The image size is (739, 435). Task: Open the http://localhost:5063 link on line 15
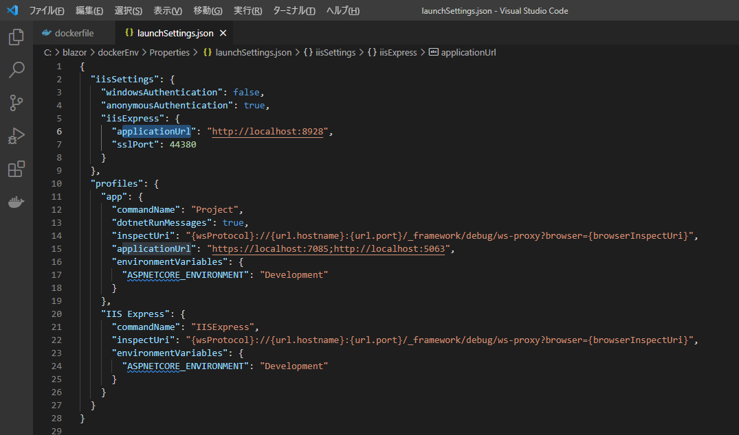click(x=389, y=249)
